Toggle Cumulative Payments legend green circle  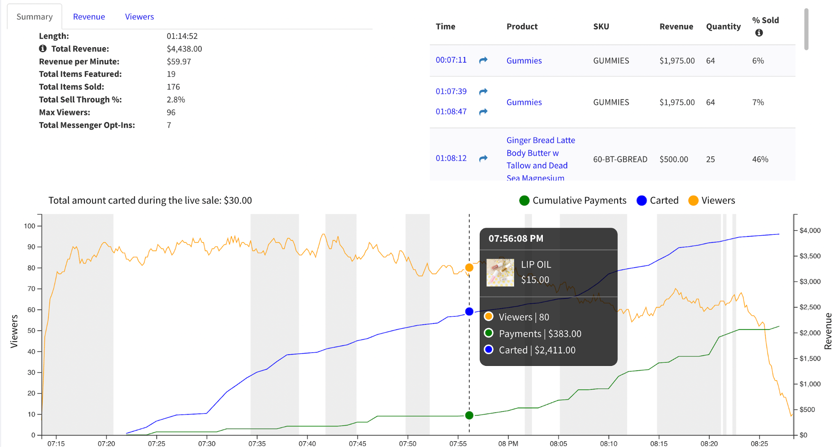click(x=524, y=200)
